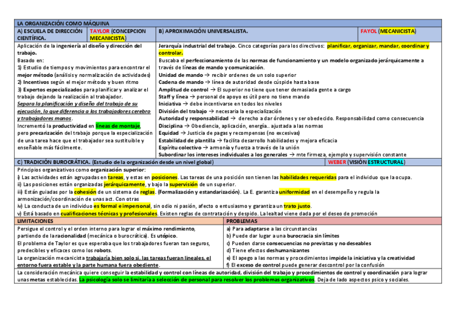Click the 'LA ORGANIZACIÓN COMO MÁQUINA' title header

63,24
